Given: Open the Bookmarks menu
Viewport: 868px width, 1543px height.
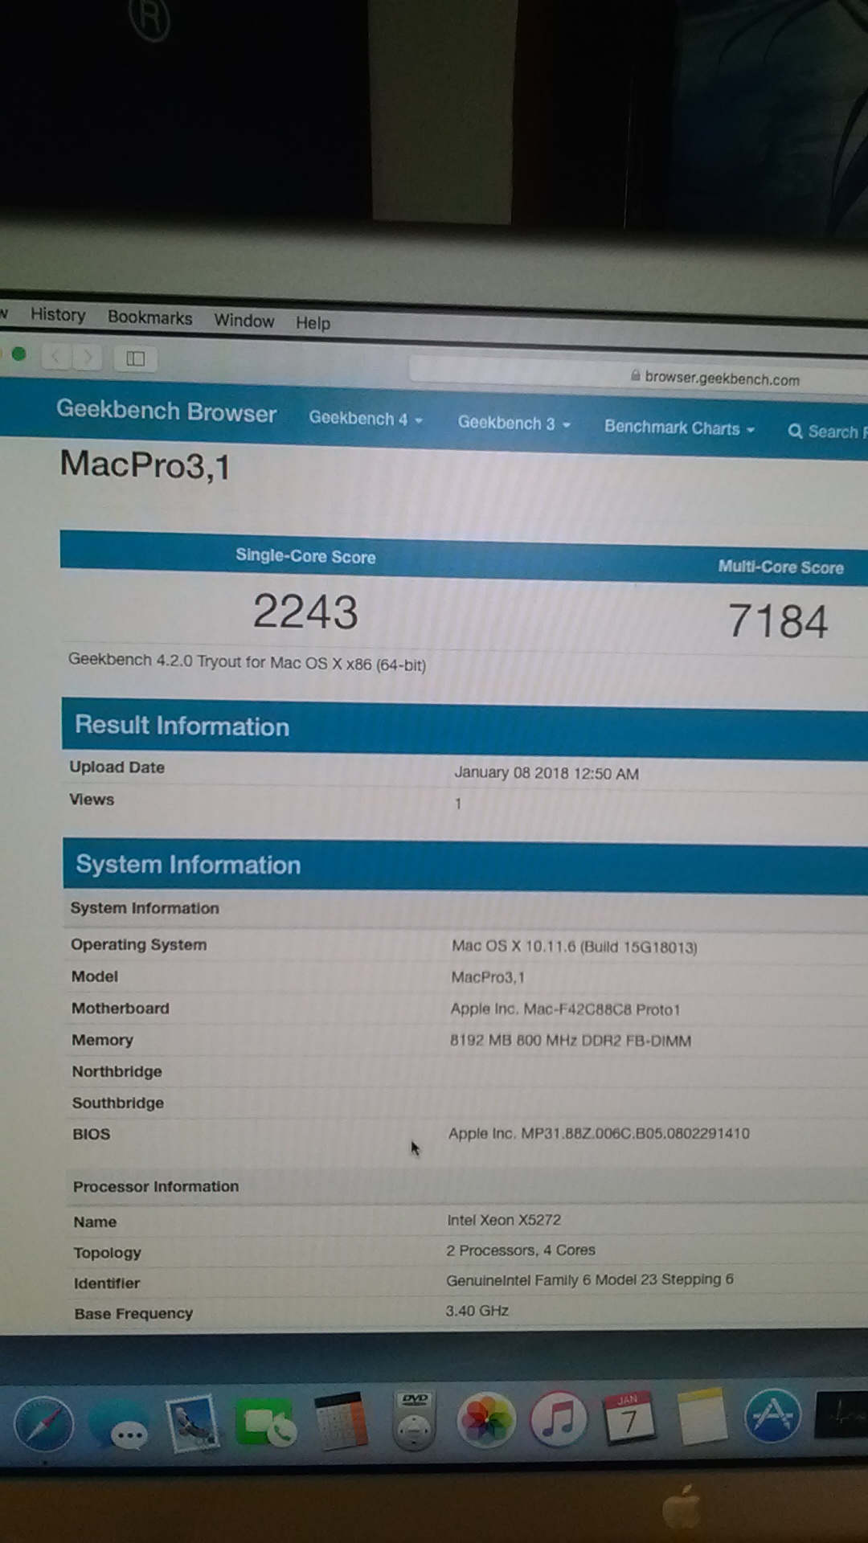Looking at the screenshot, I should click(150, 317).
